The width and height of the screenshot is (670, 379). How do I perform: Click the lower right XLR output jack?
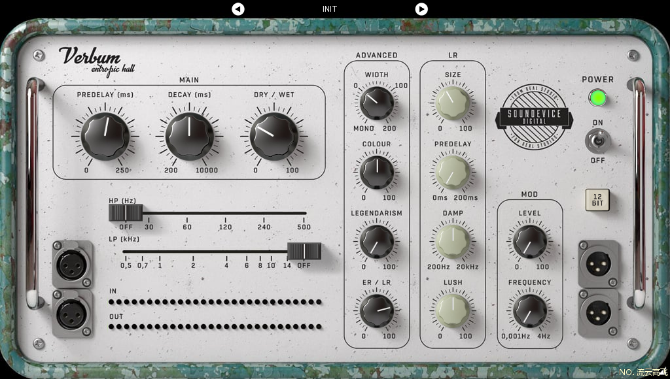(x=598, y=314)
